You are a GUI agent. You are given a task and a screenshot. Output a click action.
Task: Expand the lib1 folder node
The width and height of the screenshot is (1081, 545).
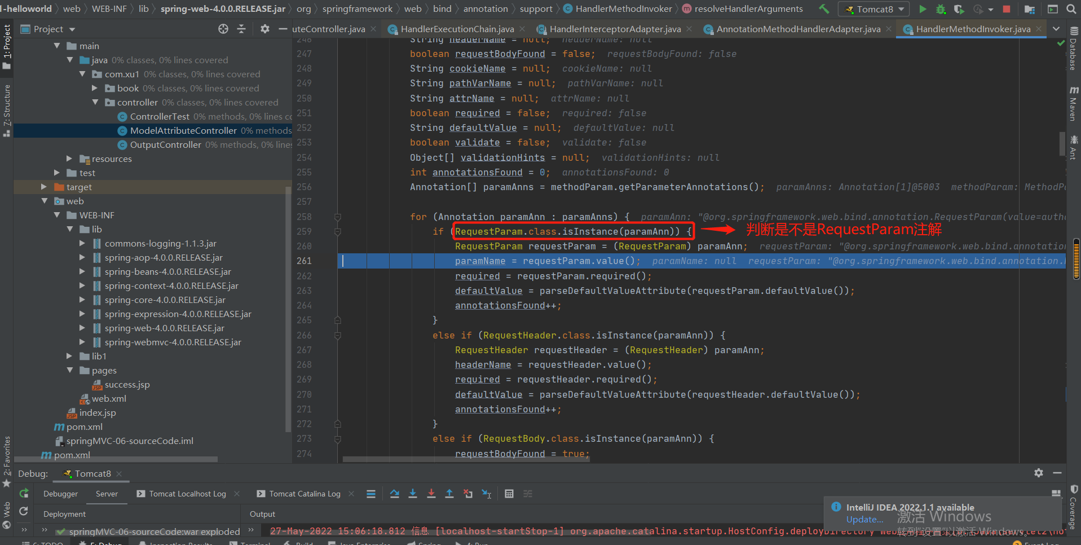point(69,356)
